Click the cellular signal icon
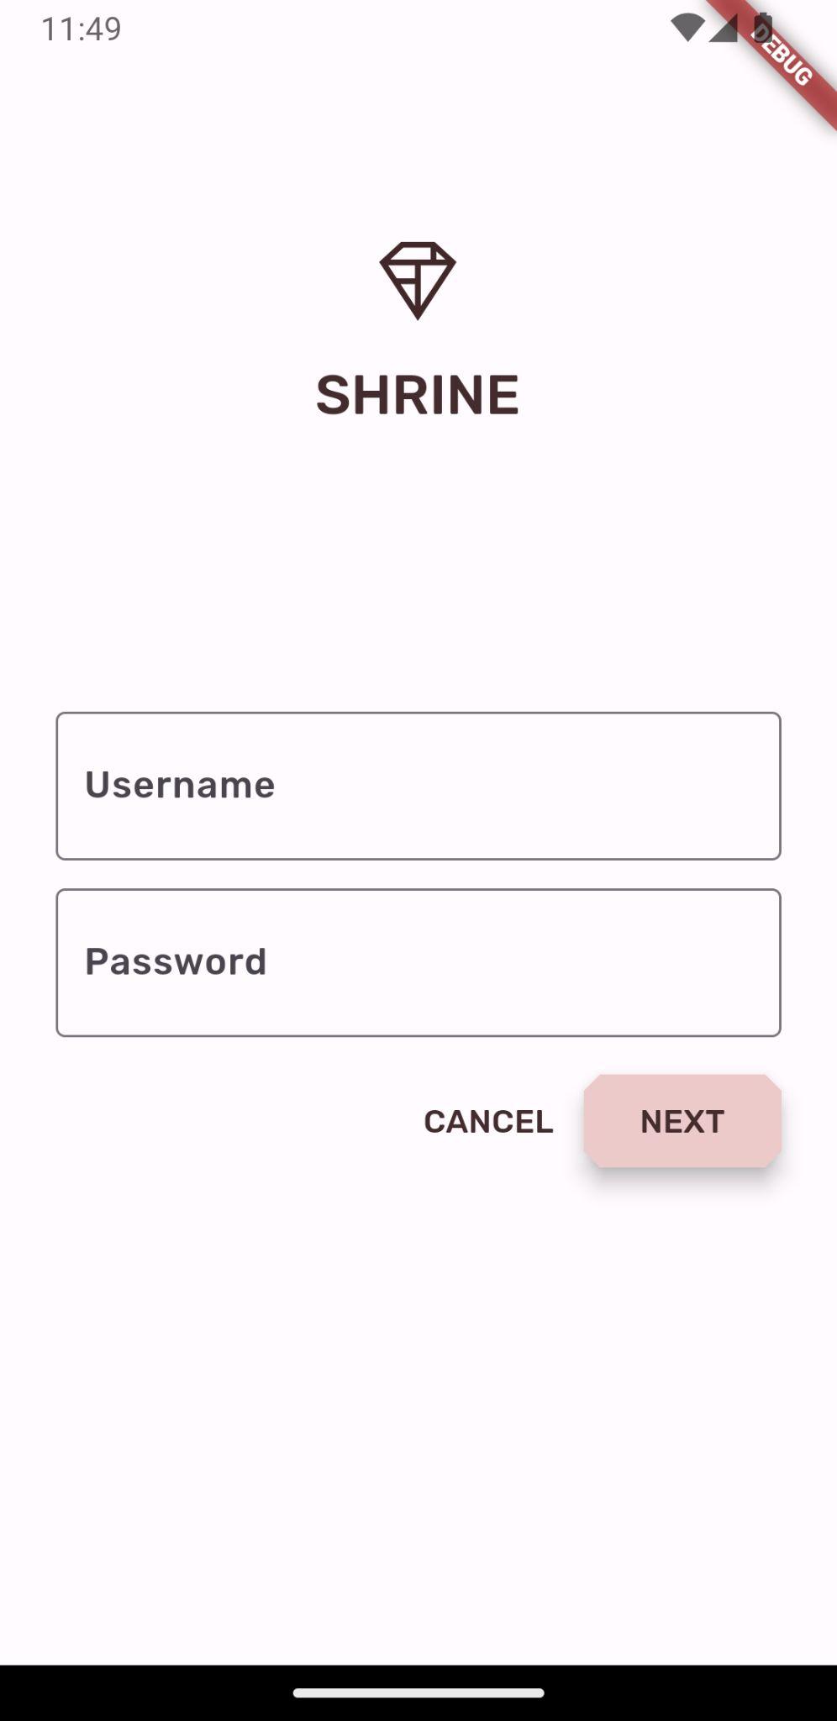The width and height of the screenshot is (837, 1721). (723, 28)
